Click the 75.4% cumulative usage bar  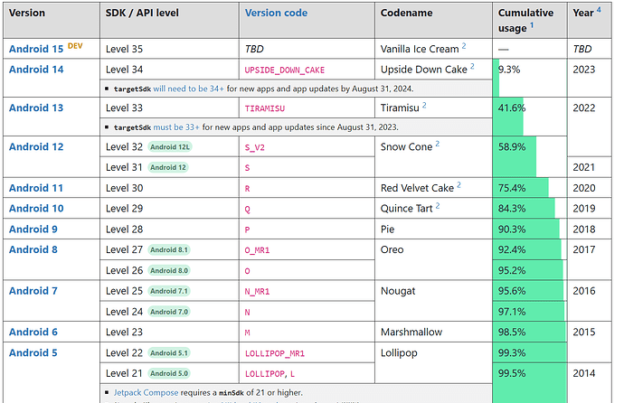pos(521,188)
